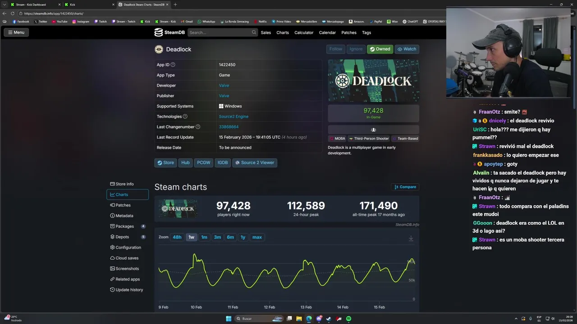Set chart zoom to 1m
Image resolution: width=577 pixels, height=324 pixels.
coord(204,237)
